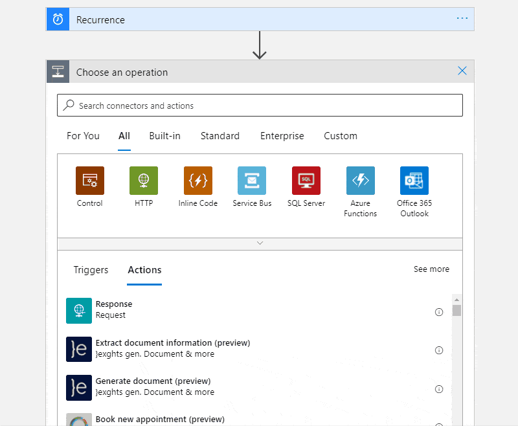The image size is (518, 426).
Task: Choose the HTTP connector icon
Action: [144, 181]
